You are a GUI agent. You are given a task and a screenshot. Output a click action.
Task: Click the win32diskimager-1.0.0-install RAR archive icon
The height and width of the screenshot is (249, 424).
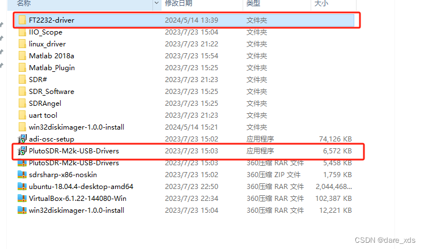tap(22, 211)
